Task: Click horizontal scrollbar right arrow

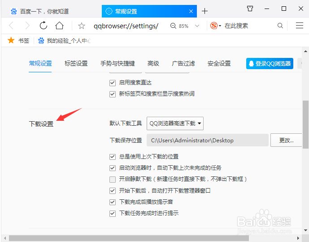Action: pyautogui.click(x=298, y=238)
